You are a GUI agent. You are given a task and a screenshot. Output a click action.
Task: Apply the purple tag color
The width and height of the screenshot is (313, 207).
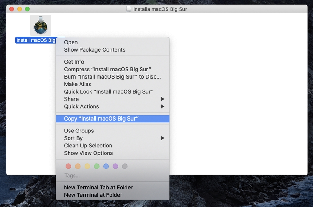115,166
